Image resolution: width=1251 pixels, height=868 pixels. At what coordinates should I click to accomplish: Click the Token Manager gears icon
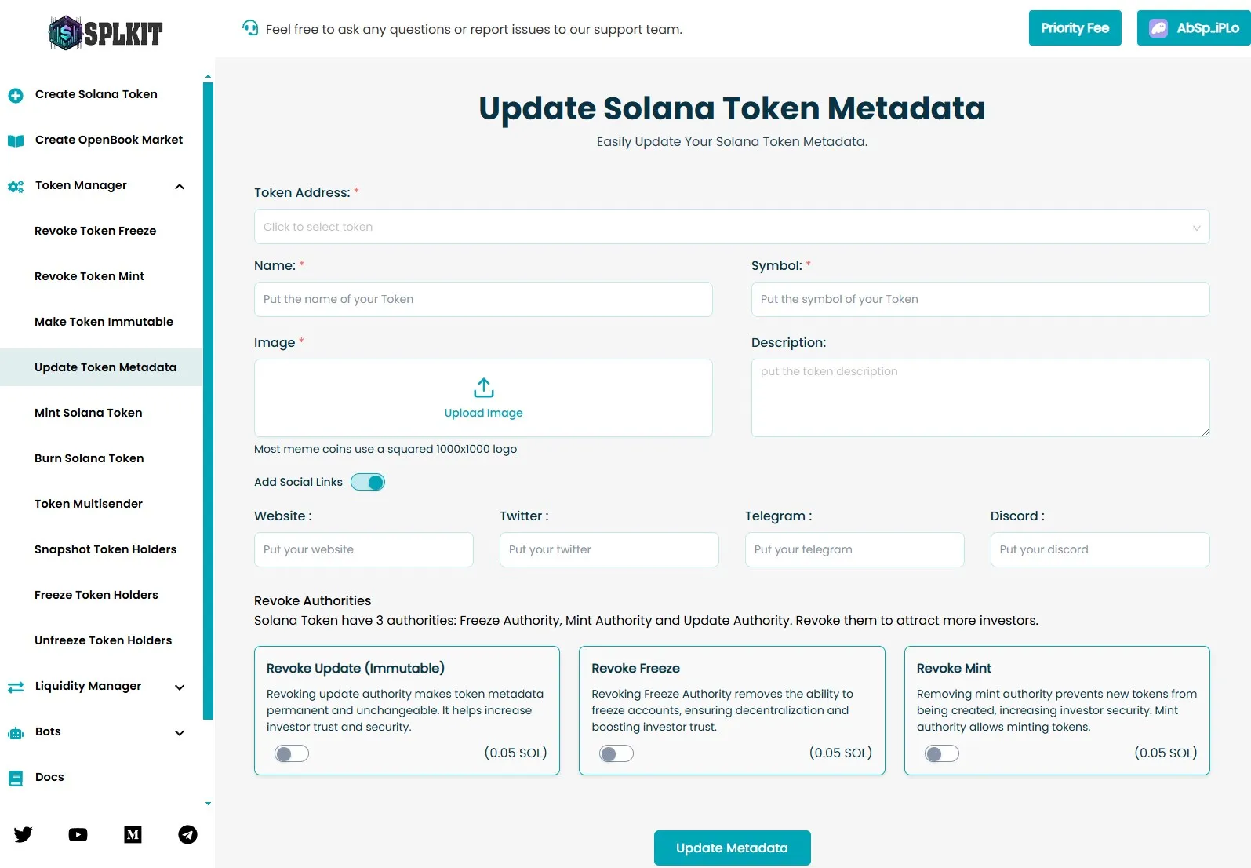[x=16, y=186]
